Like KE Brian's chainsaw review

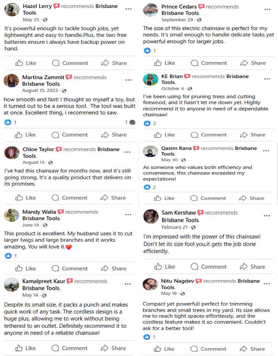point(165,135)
